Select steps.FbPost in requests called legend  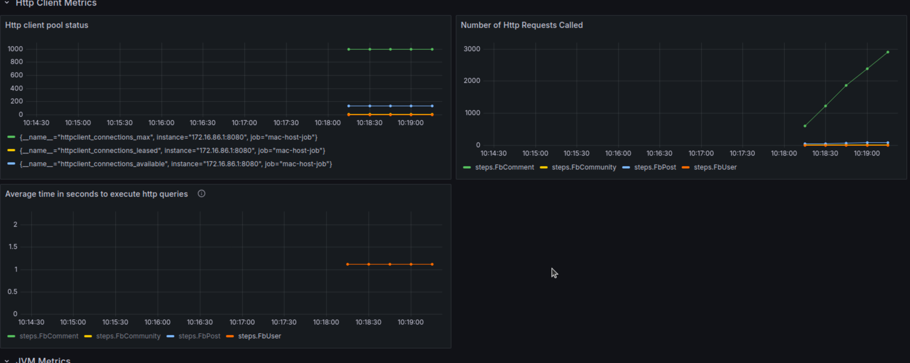click(x=655, y=167)
